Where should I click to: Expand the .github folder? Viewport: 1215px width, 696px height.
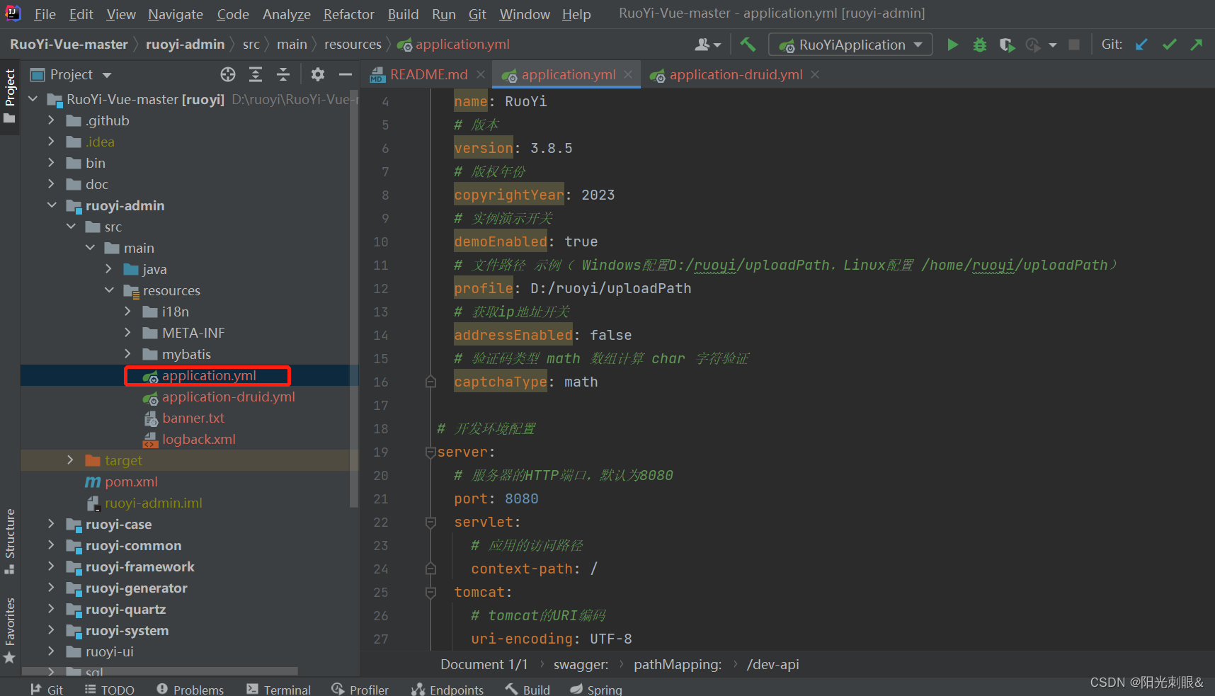point(51,120)
